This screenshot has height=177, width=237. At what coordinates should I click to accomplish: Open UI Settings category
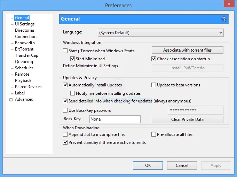(x=25, y=24)
